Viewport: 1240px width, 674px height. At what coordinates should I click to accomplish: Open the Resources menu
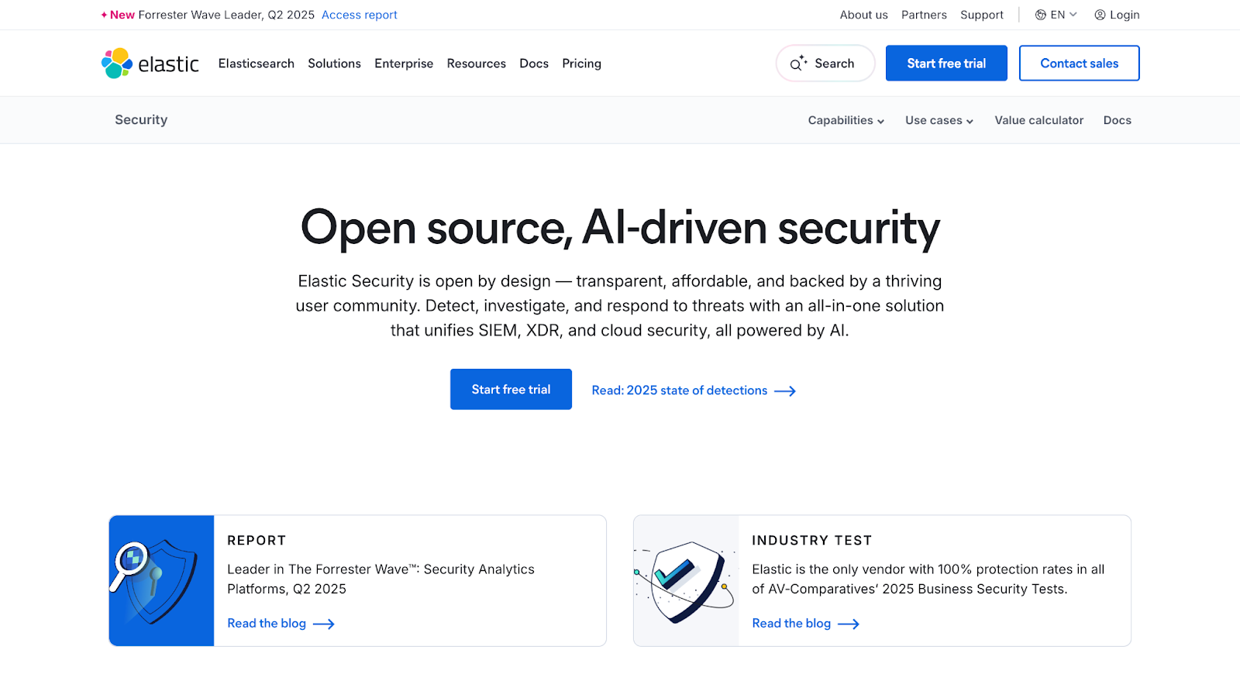[477, 64]
